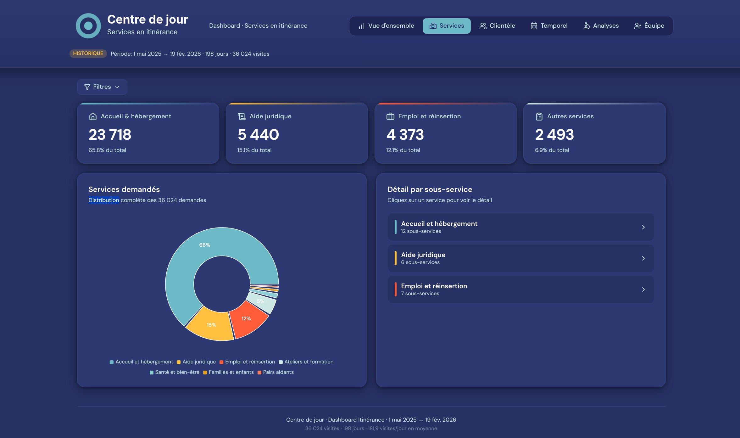Image resolution: width=740 pixels, height=438 pixels.
Task: Switch to the Clientèle tab
Action: pos(497,26)
